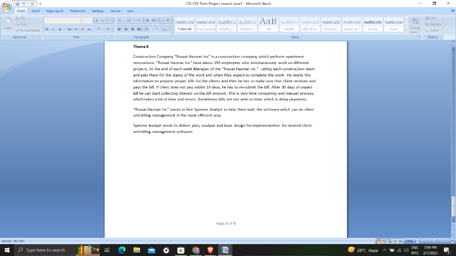This screenshot has height=256, width=456.
Task: Open Google Chrome from taskbar
Action: [x=196, y=250]
